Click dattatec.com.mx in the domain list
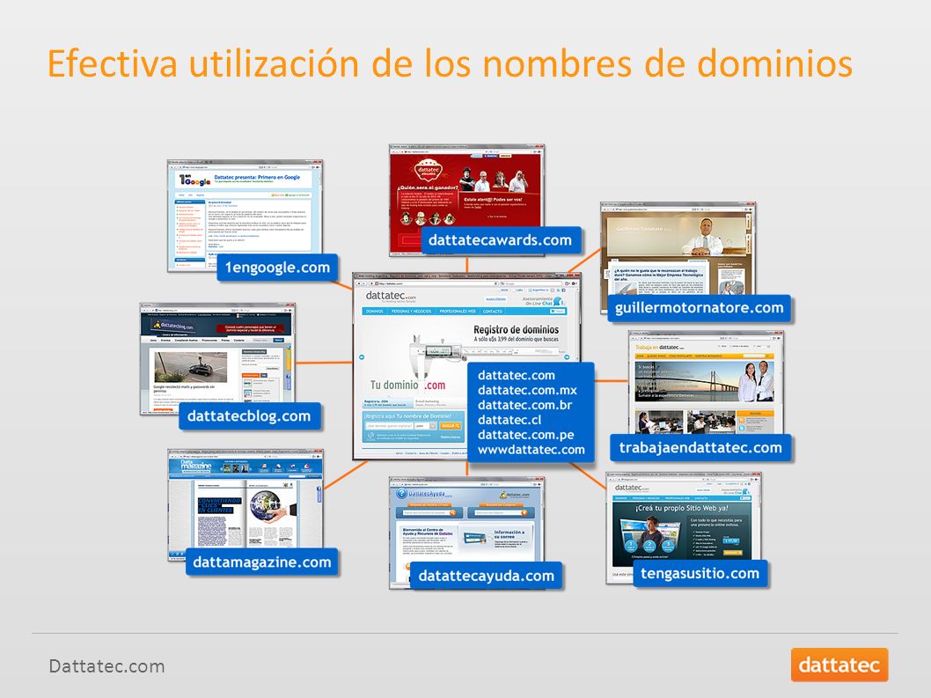This screenshot has height=698, width=931. (527, 390)
